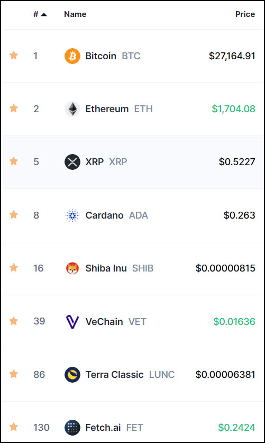265x443 pixels.
Task: Remove Shiba Inu from favorites via star
Action: pos(14,268)
